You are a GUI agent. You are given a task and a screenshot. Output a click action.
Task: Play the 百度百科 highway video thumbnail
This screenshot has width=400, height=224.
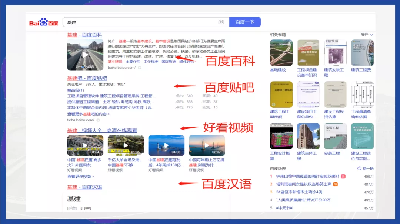coord(85,55)
